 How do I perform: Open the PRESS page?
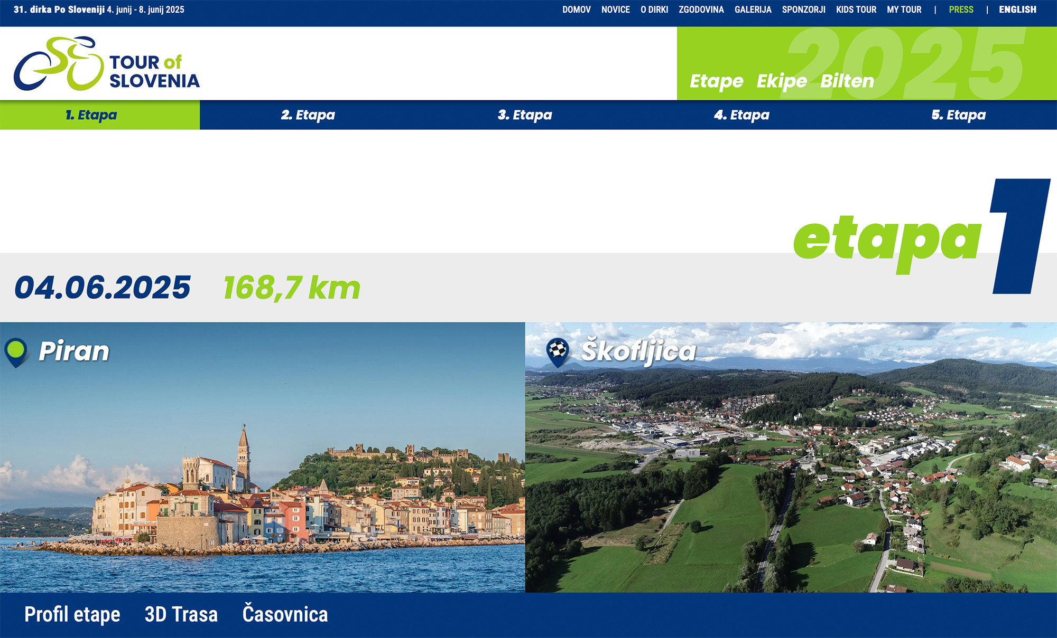coord(961,9)
